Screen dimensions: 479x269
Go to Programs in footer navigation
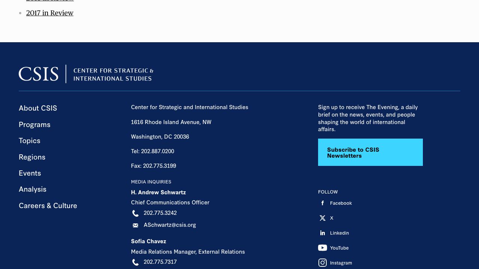(x=34, y=124)
